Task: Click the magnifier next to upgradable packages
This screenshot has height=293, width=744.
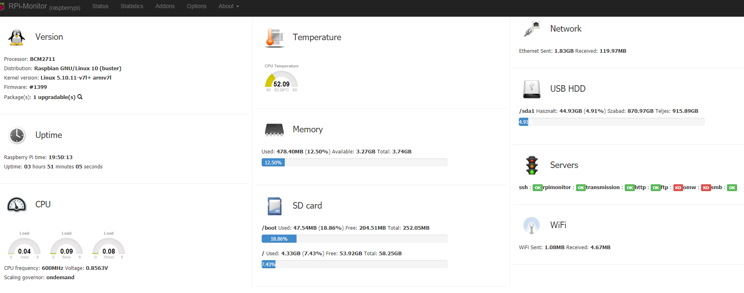Action: (x=80, y=97)
